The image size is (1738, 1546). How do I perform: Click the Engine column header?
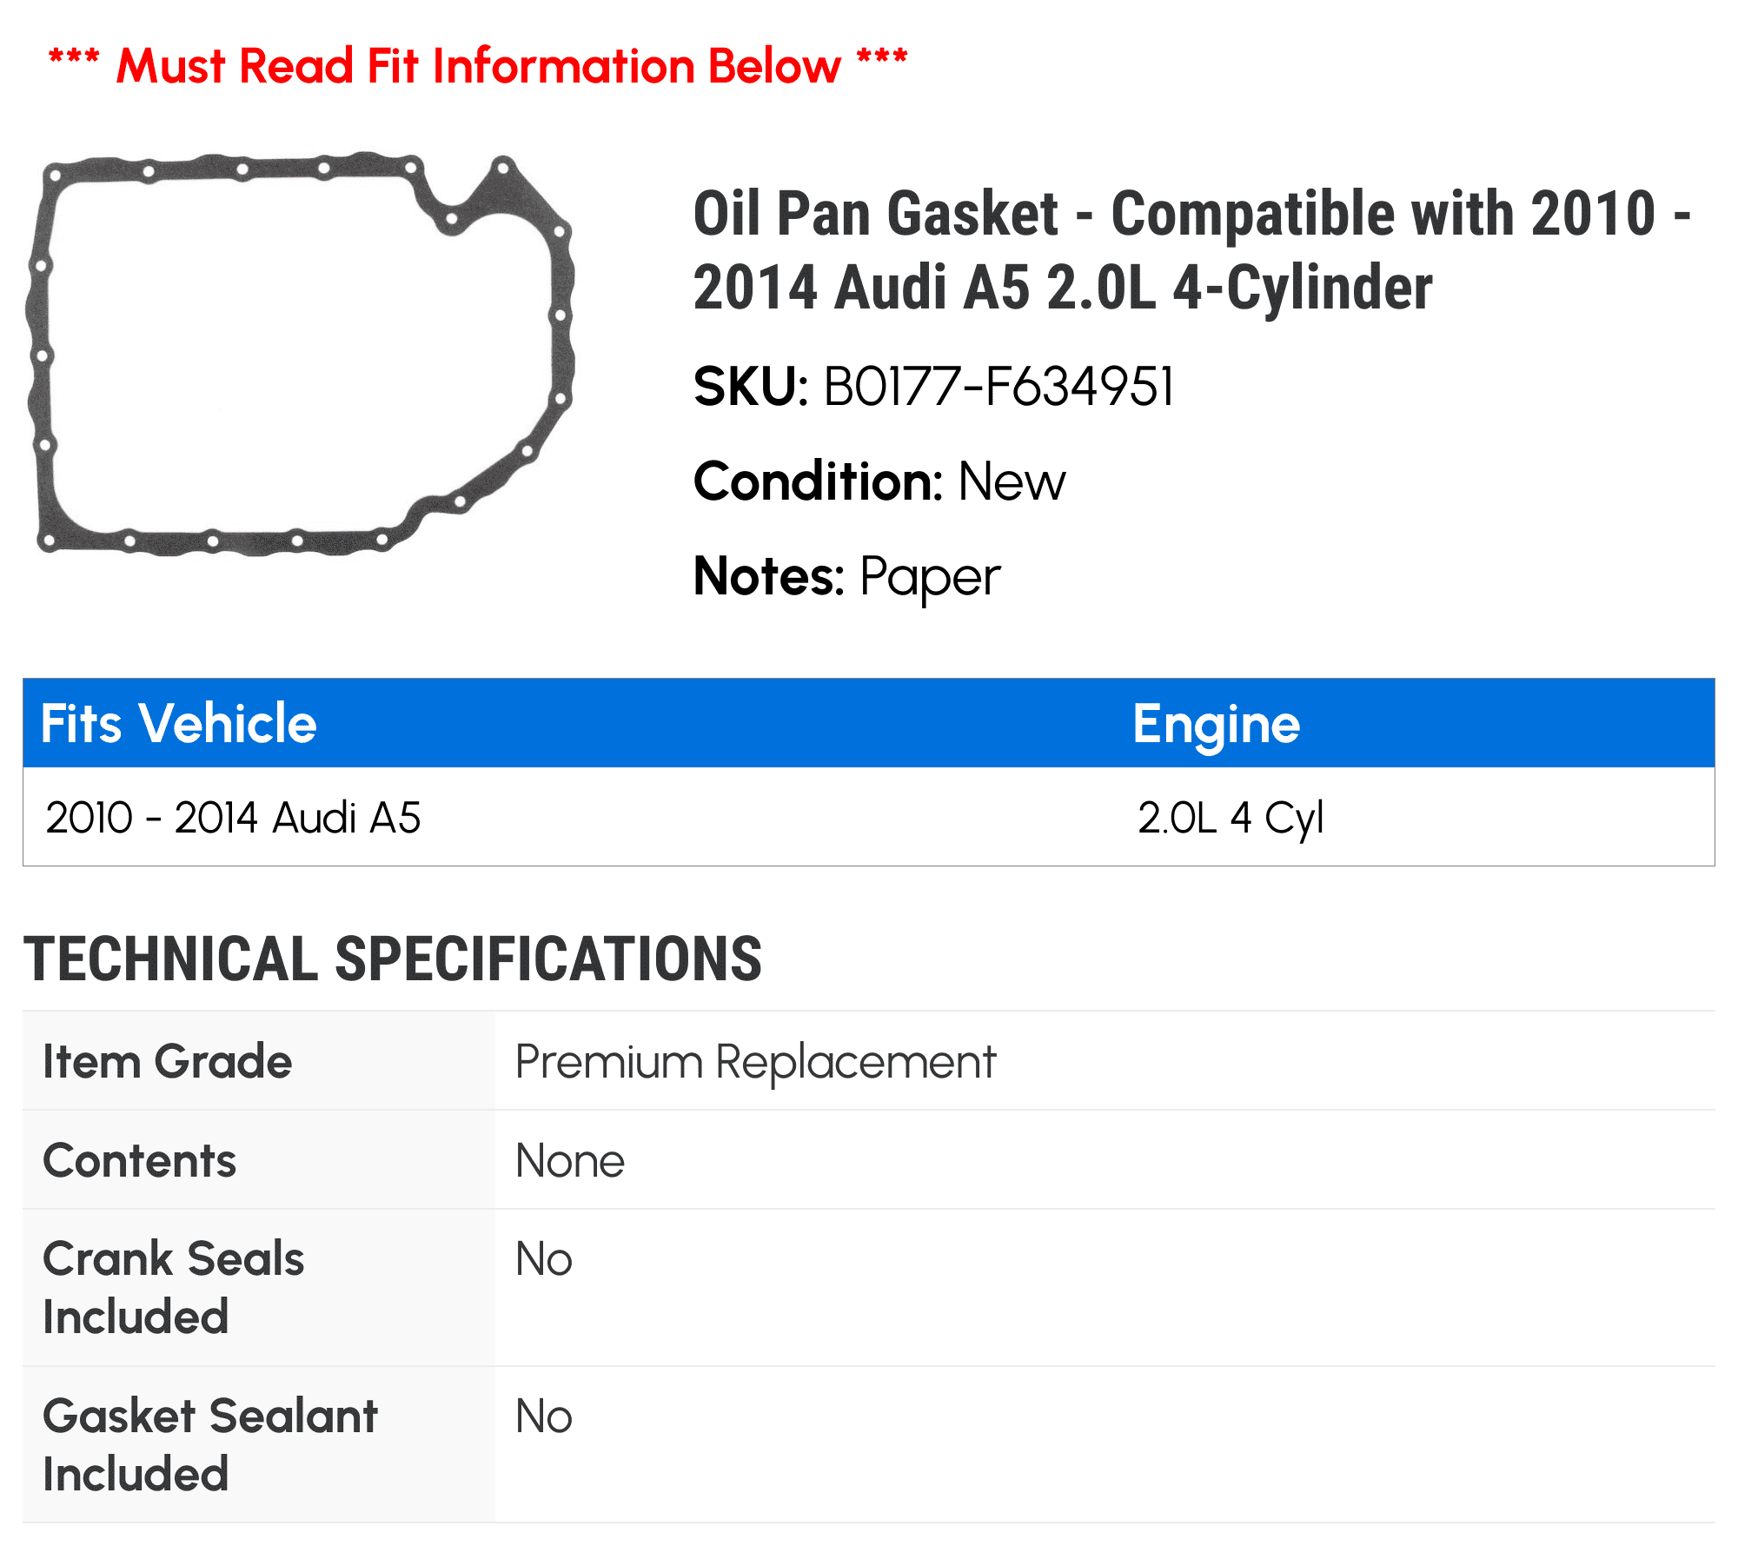[1217, 725]
